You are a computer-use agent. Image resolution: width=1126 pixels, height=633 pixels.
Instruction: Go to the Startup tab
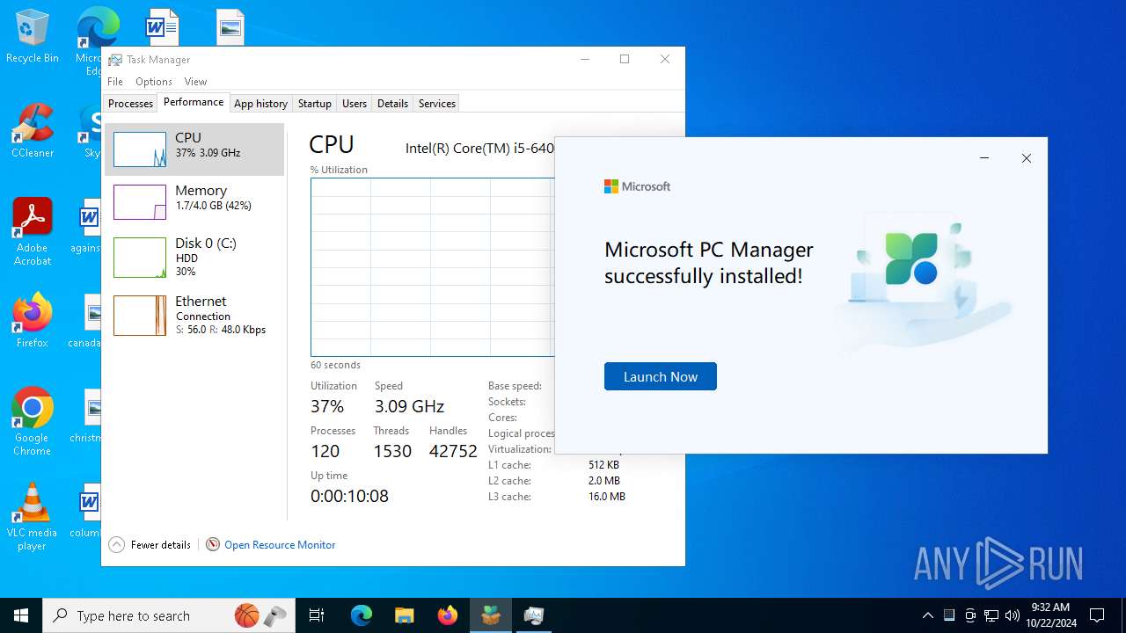click(x=314, y=104)
